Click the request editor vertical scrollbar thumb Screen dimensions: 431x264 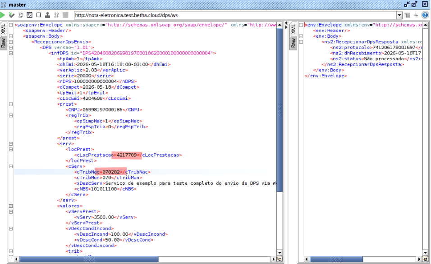[x=280, y=110]
